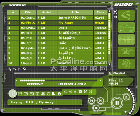Select the dragon visualization thumbnail
This screenshot has height=116, width=140.
pyautogui.click(x=126, y=52)
